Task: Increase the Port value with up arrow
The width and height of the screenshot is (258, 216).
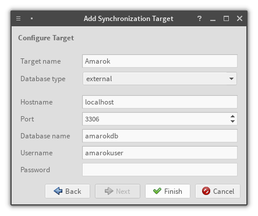Action: (x=232, y=116)
